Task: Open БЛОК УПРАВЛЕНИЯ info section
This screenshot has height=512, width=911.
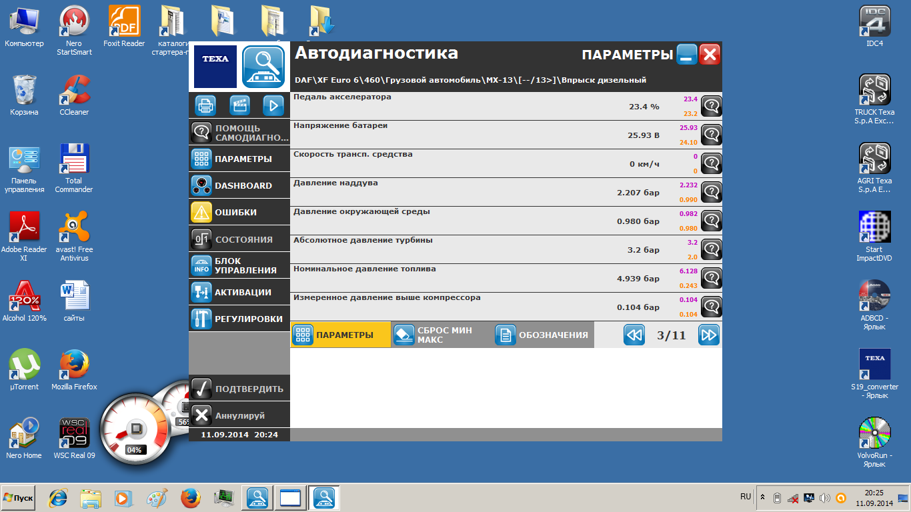Action: [239, 265]
